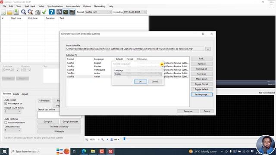The image size is (276, 155).
Task: Click the Move down button
Action: (201, 79)
